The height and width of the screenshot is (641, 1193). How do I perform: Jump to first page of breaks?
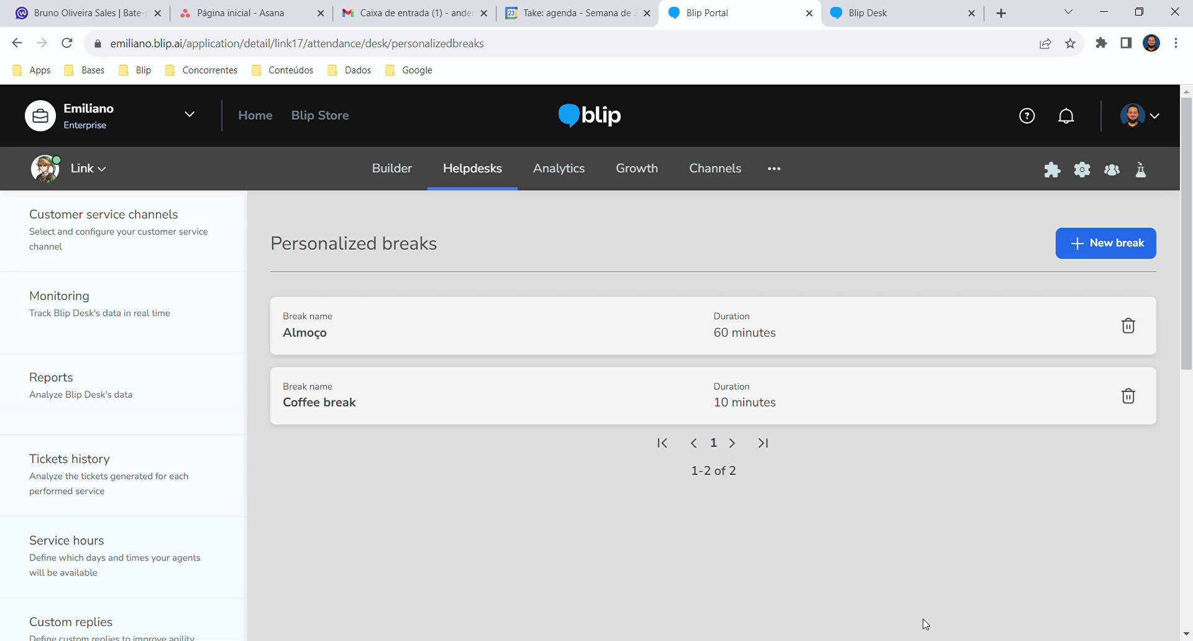(662, 443)
